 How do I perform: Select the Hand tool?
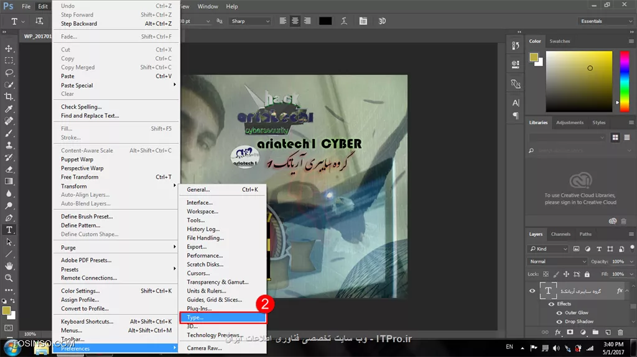(x=9, y=266)
